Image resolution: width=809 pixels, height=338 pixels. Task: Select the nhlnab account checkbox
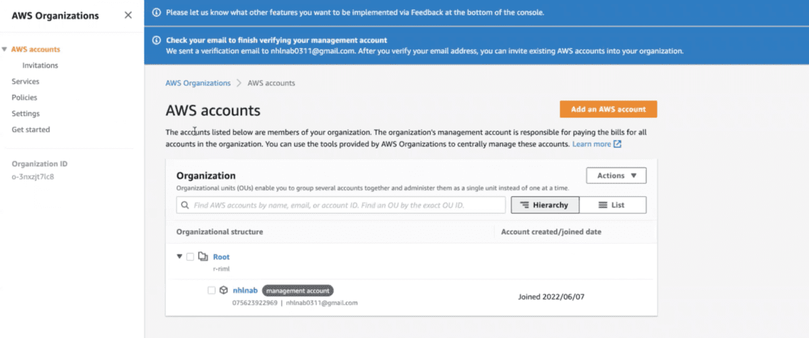point(212,291)
